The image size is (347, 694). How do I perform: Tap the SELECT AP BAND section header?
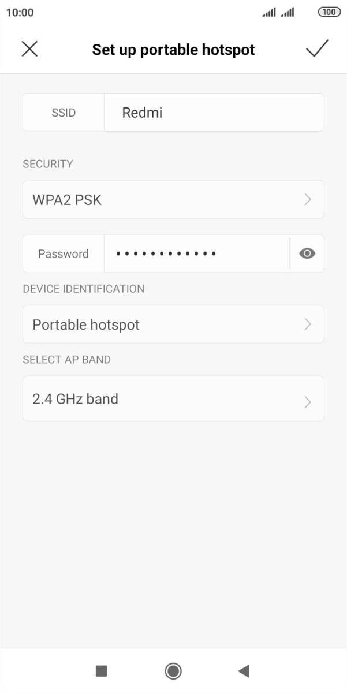(x=66, y=360)
